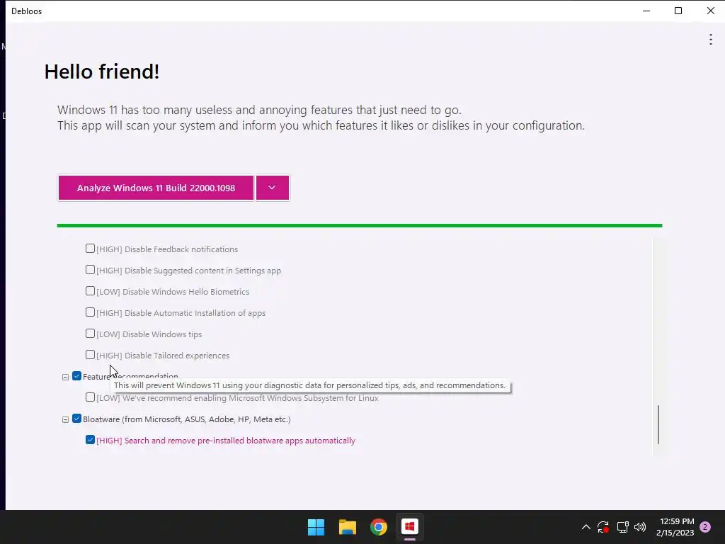The height and width of the screenshot is (544, 725).
Task: Collapse the Feature recommendation tree node
Action: point(65,377)
